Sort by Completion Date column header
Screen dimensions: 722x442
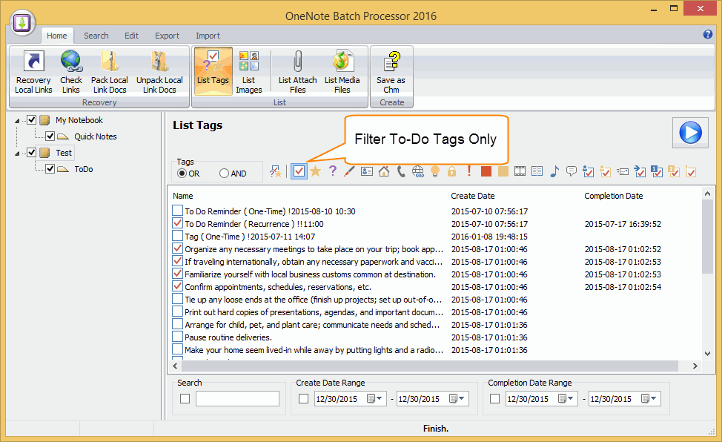pos(613,196)
